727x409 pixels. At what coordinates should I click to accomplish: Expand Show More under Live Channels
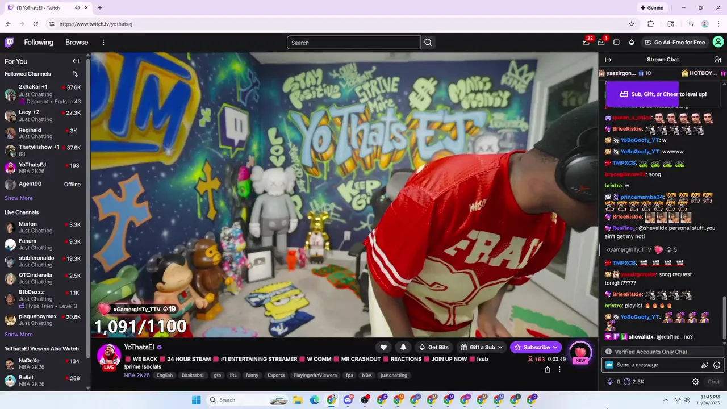19,335
